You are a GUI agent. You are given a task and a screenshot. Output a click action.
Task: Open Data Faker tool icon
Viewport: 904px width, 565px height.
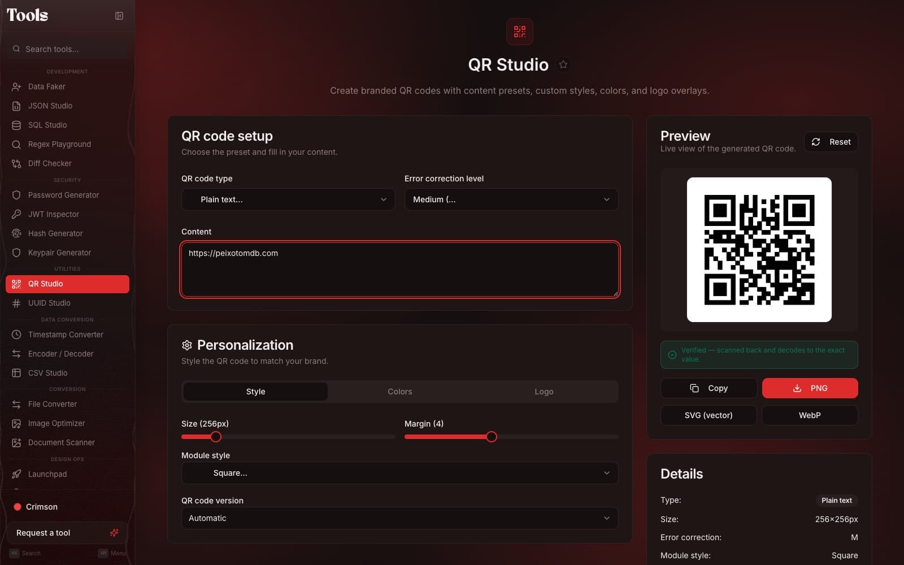pos(16,86)
